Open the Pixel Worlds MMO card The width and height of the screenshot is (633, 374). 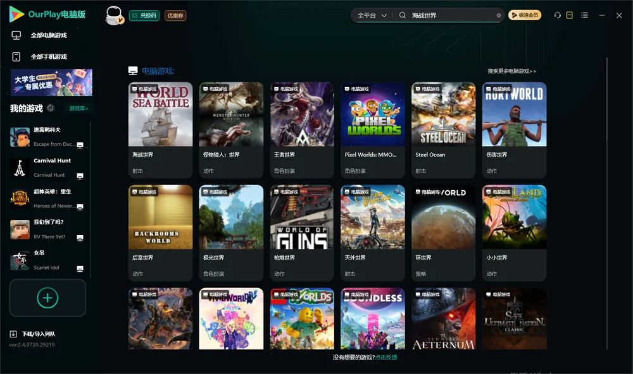373,130
